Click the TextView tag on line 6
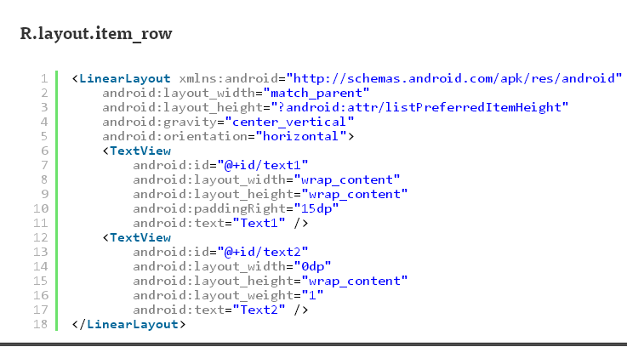The image size is (627, 347). [140, 151]
